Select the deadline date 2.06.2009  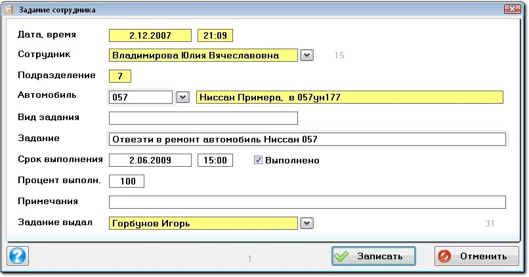click(150, 160)
